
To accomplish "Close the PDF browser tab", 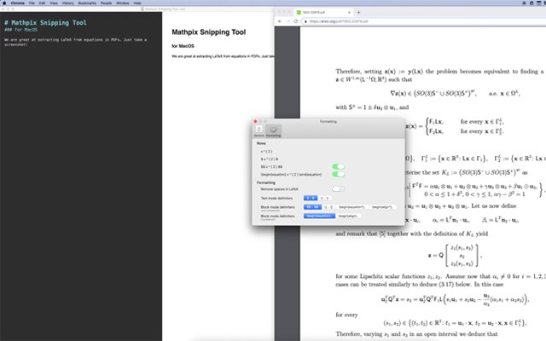I will tap(349, 12).
